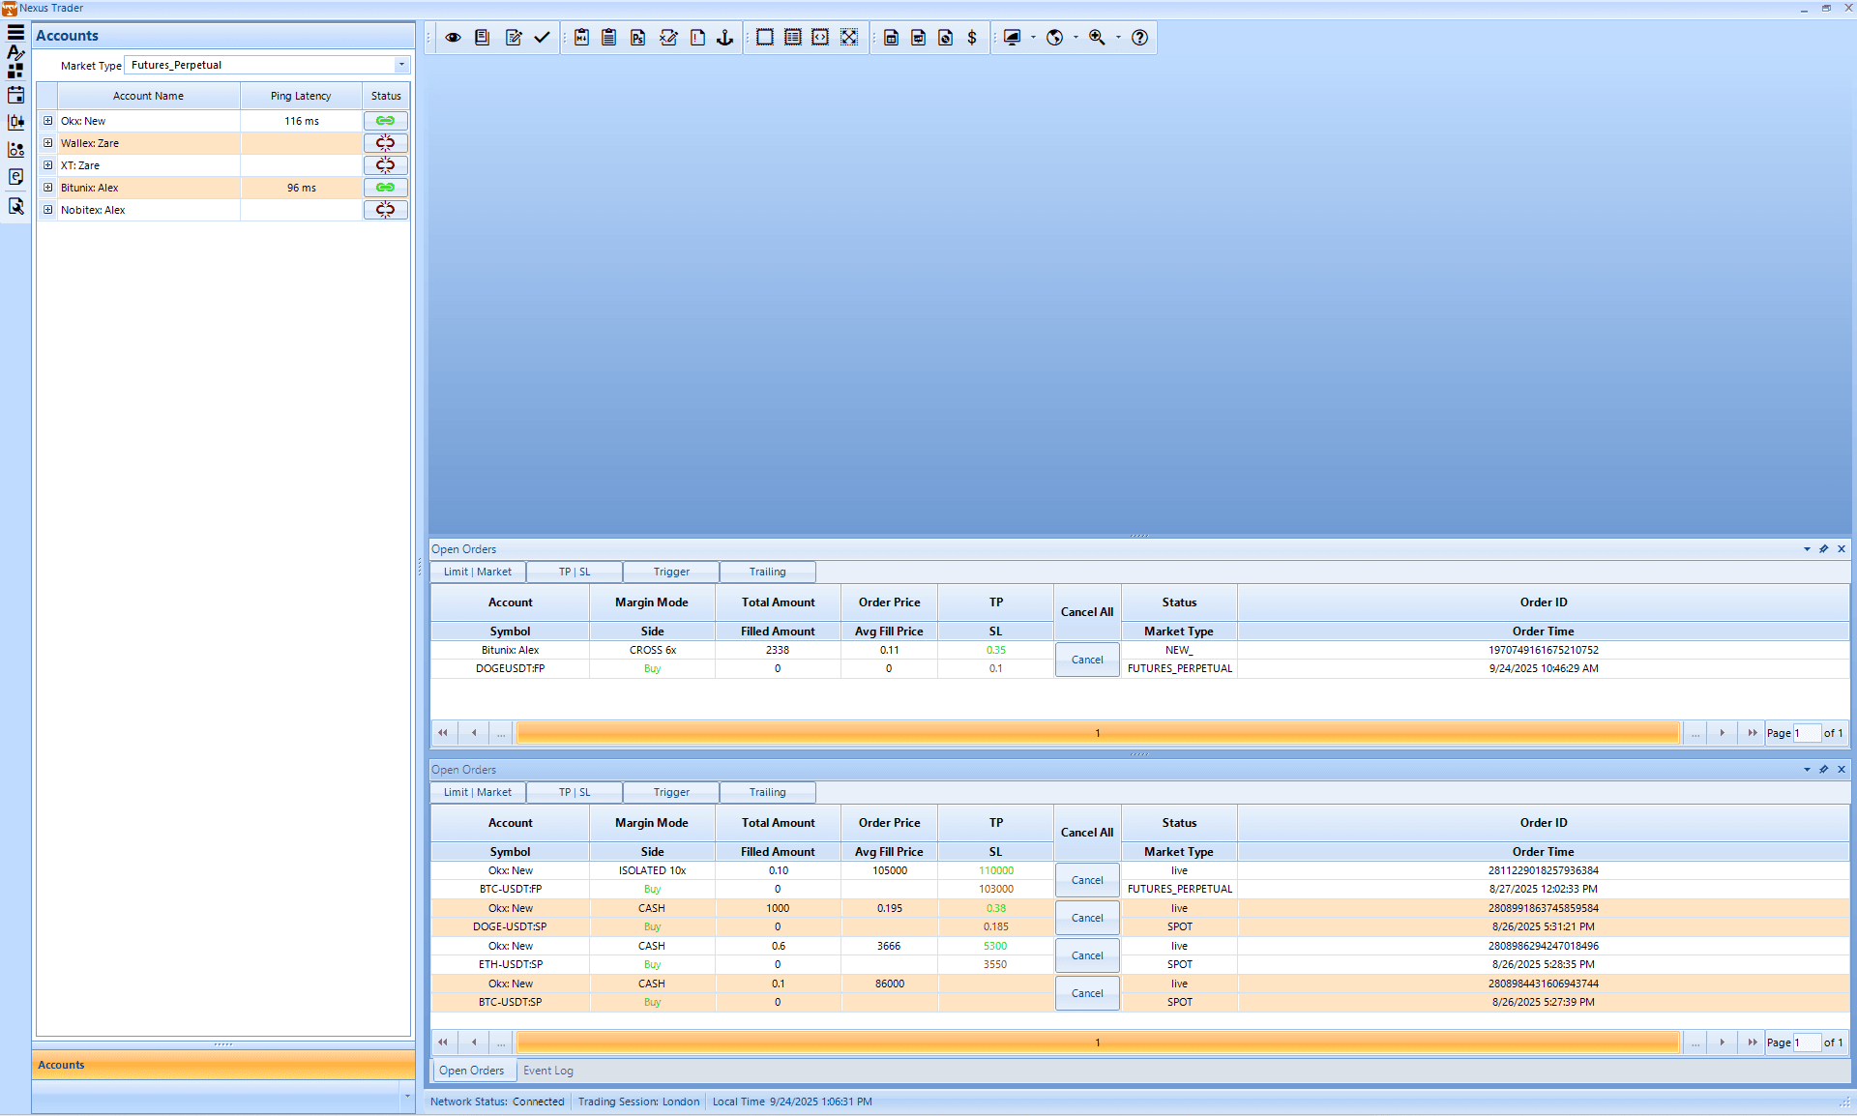This screenshot has width=1857, height=1116.
Task: Expand the XT: Zare account row
Action: [x=47, y=165]
